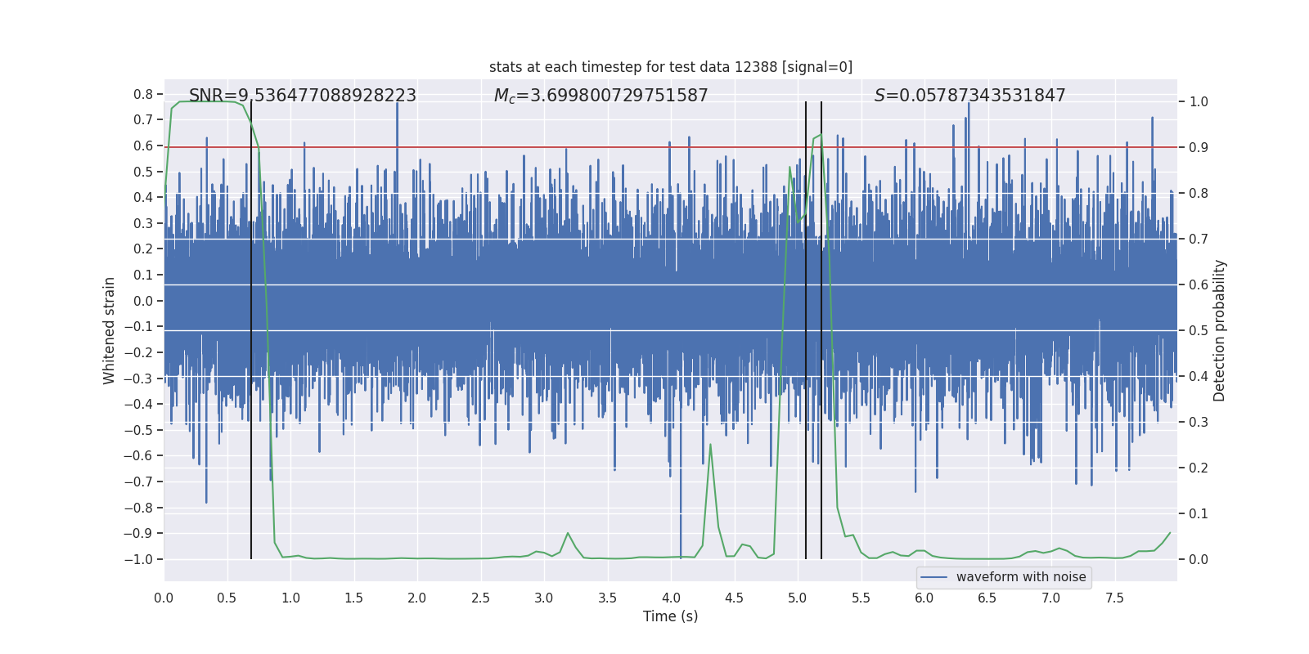1309x654 pixels.
Task: Click the green curve peak near 4.3 seconds
Action: click(x=710, y=445)
